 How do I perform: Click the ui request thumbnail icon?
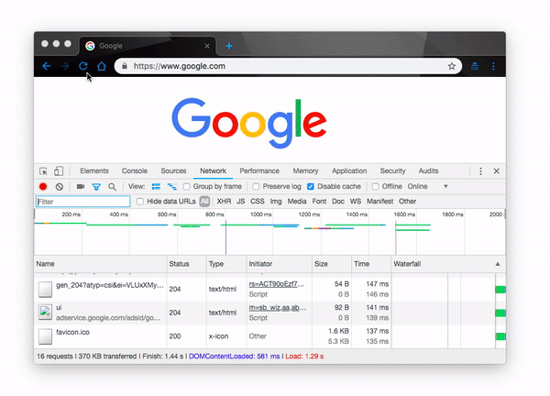tap(45, 313)
